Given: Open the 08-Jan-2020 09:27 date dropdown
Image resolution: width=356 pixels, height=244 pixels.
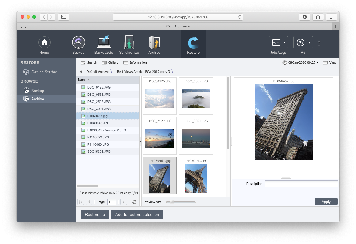Looking at the screenshot, I should (x=300, y=62).
